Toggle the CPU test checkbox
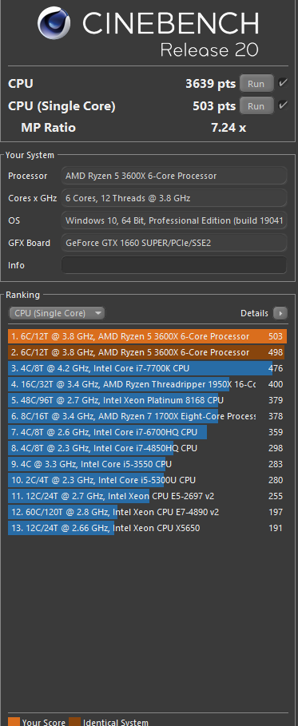 (x=283, y=83)
